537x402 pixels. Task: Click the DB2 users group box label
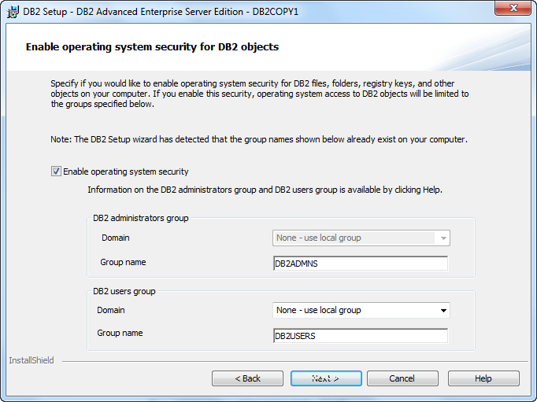tap(124, 291)
